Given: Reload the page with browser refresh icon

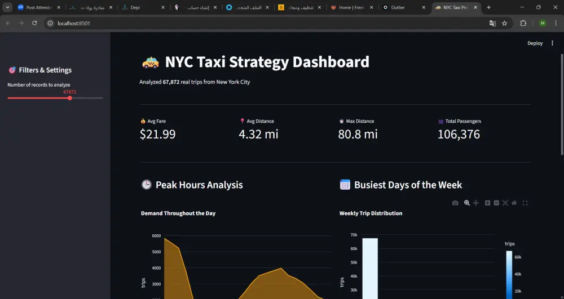Looking at the screenshot, I should click(34, 23).
